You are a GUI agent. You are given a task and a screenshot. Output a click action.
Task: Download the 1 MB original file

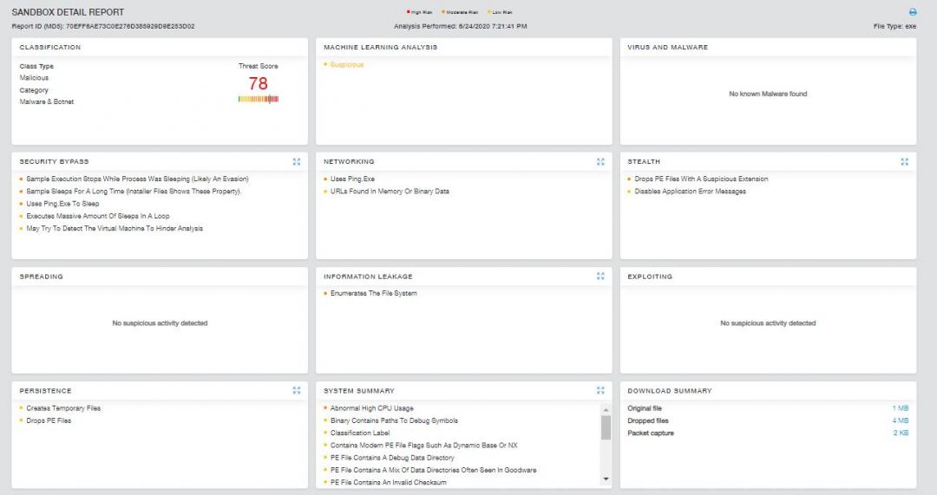[900, 407]
